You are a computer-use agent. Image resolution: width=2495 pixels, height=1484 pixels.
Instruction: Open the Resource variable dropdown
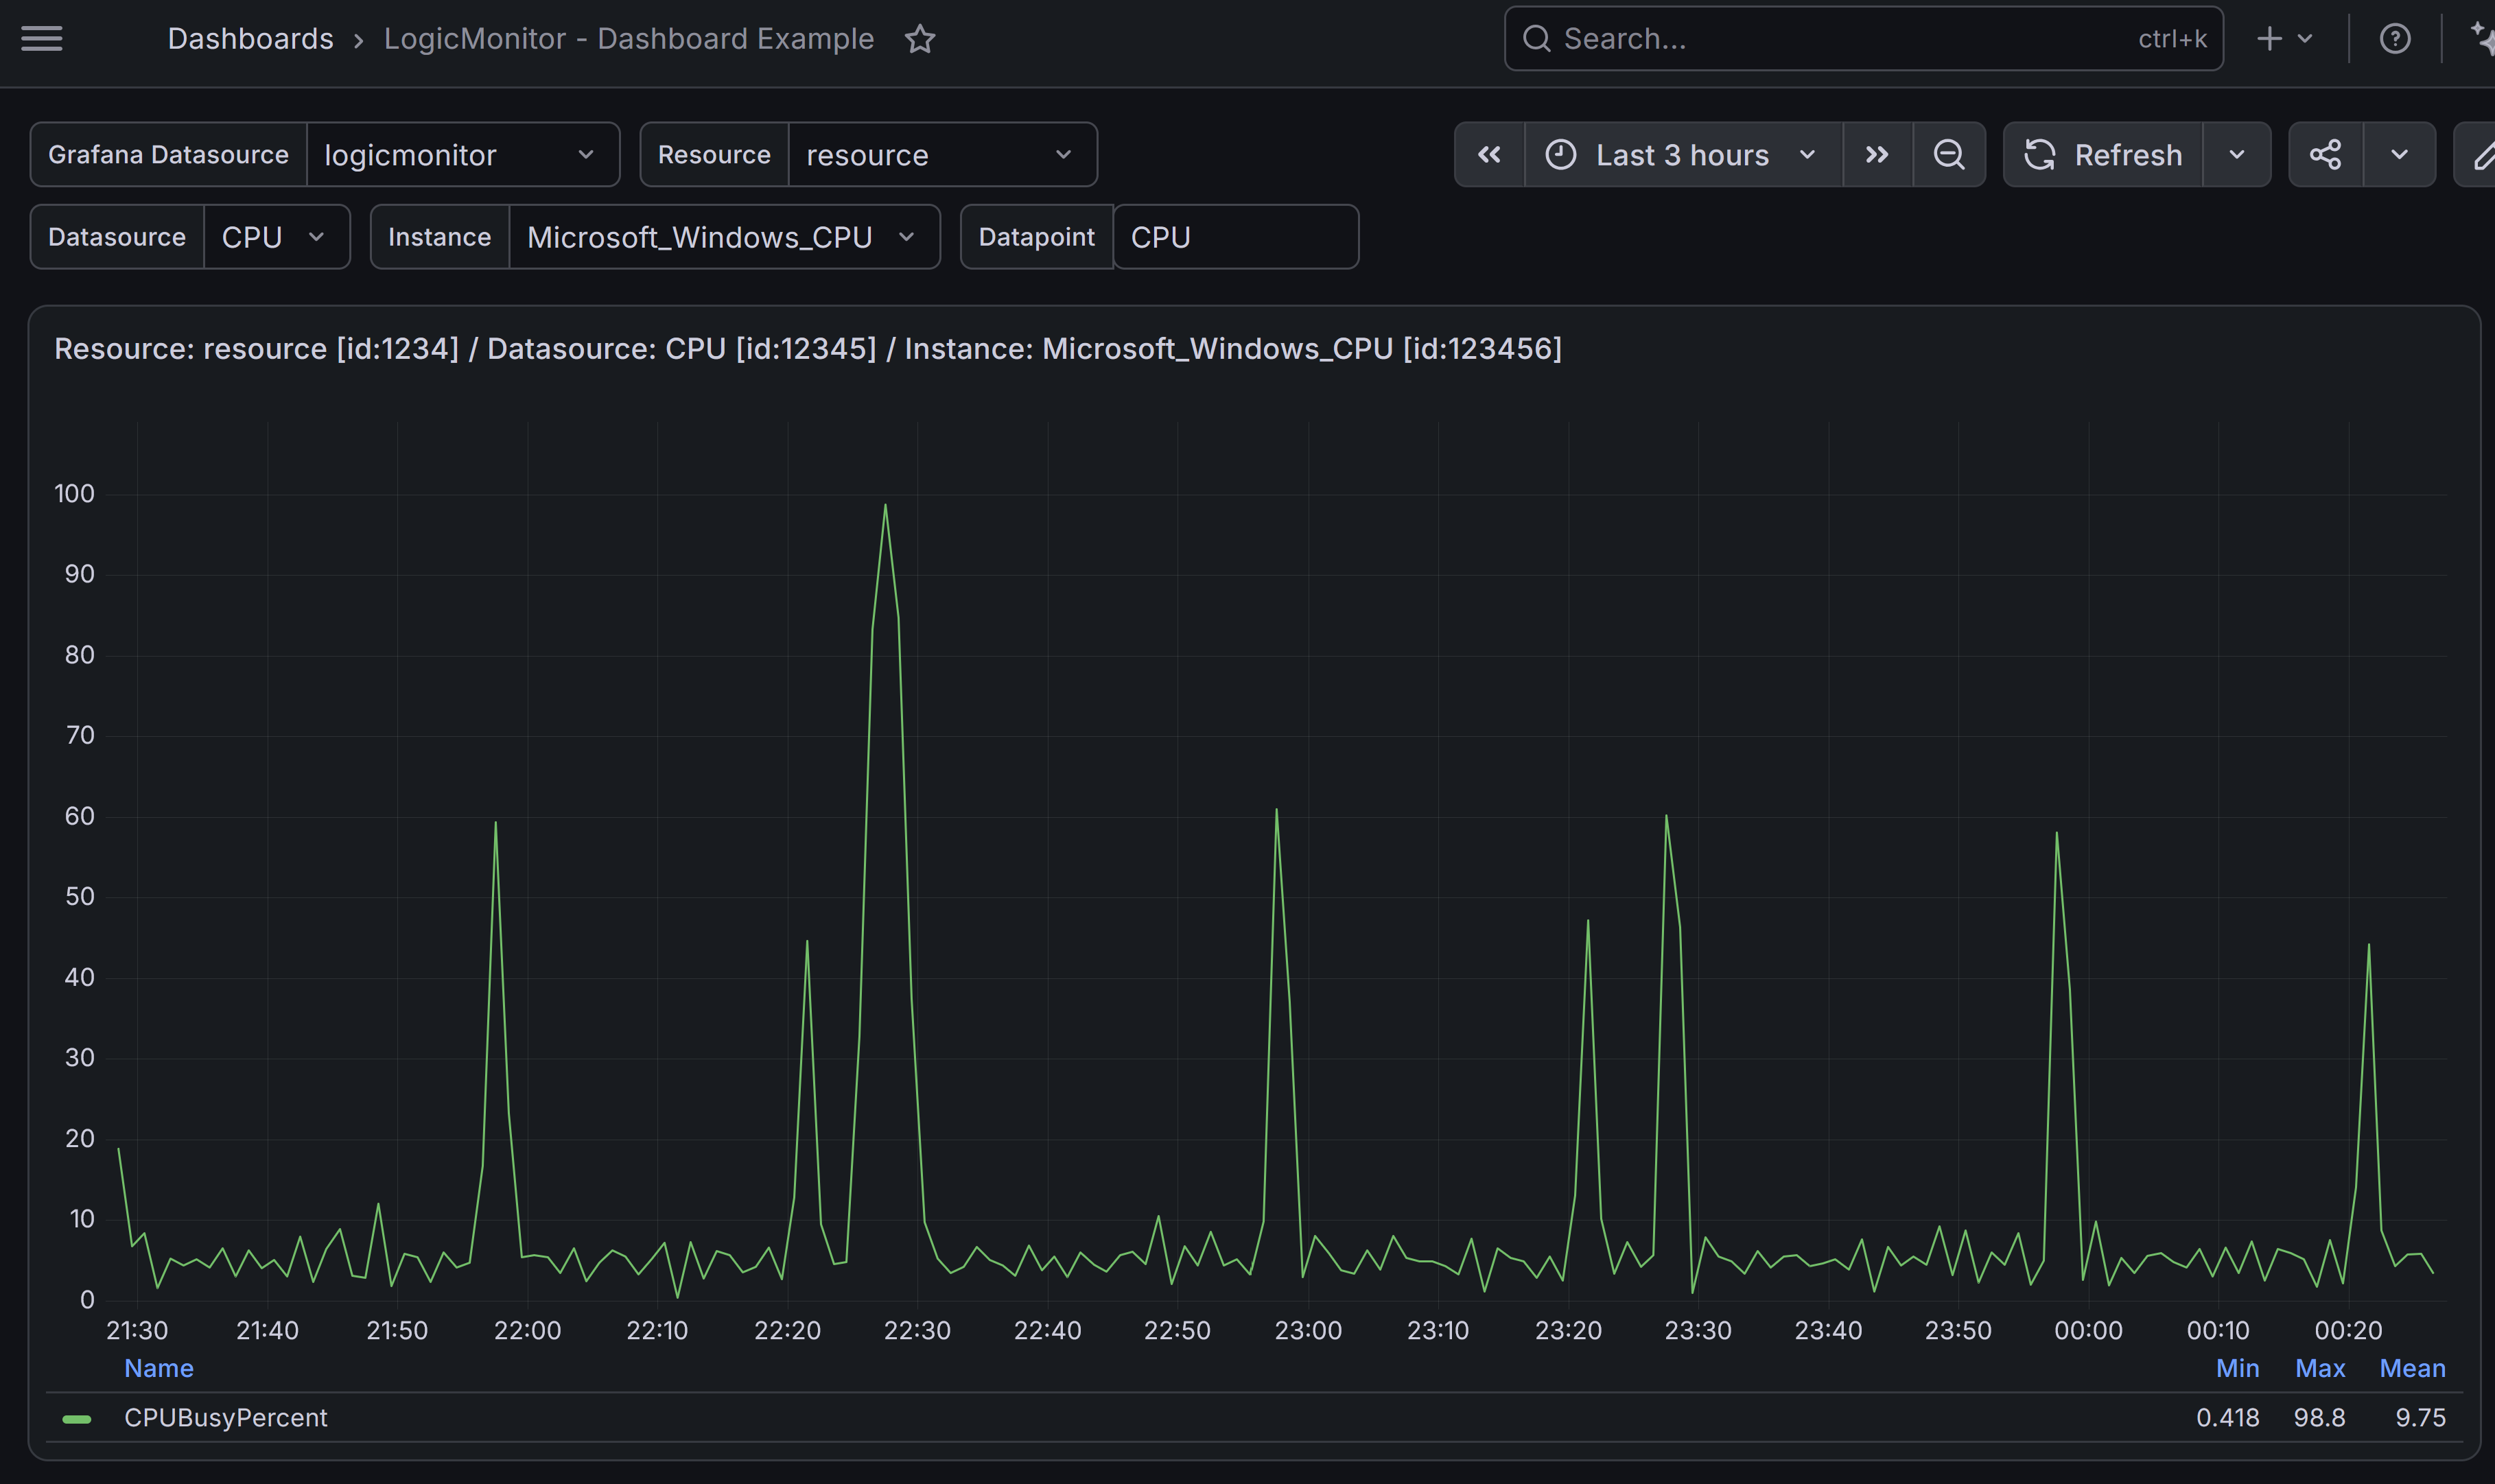coord(942,155)
